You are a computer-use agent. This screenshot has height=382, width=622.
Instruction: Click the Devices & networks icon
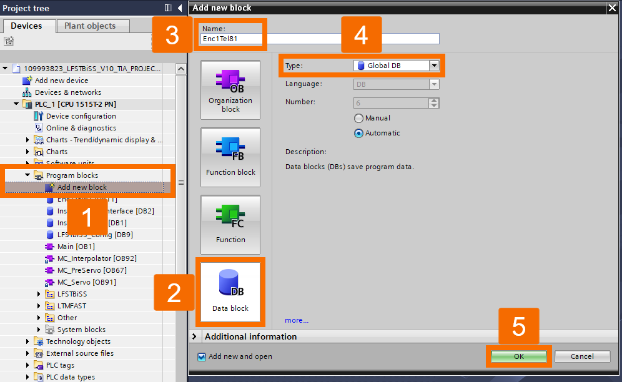[x=27, y=92]
